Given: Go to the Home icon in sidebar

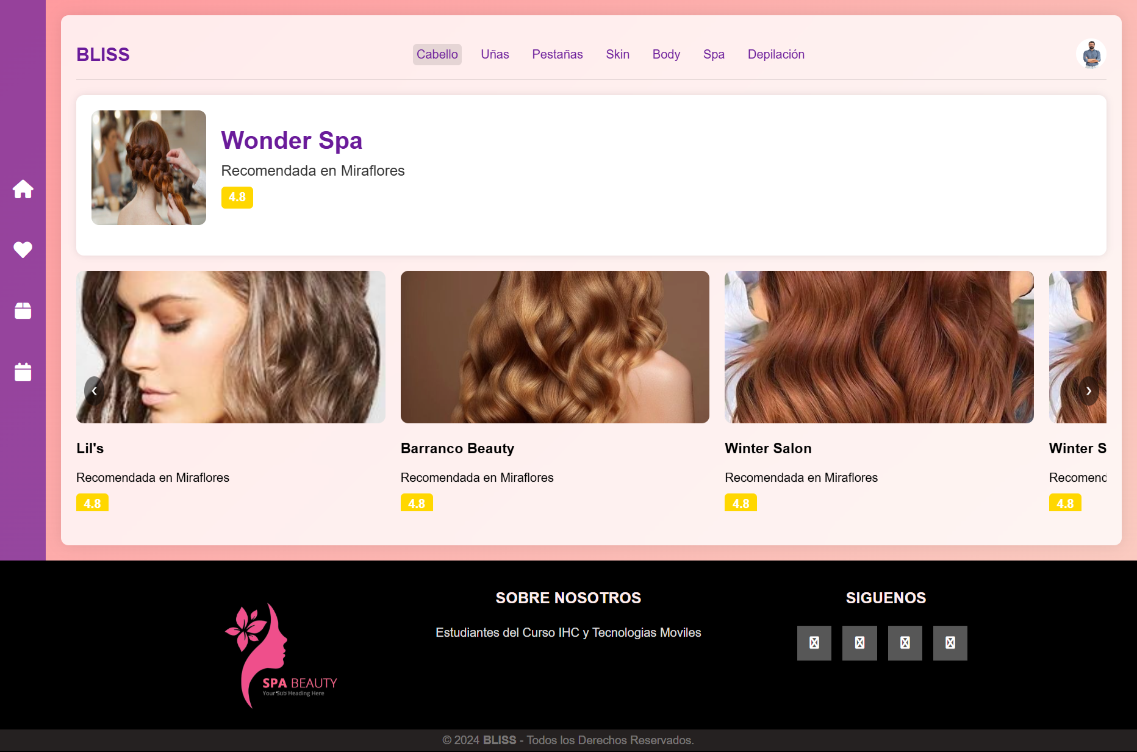Looking at the screenshot, I should 23,189.
